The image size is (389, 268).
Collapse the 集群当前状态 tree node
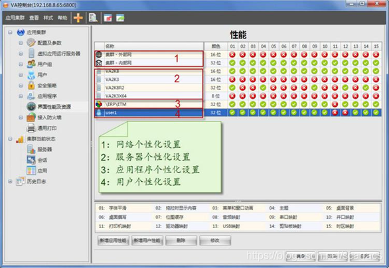click(x=10, y=139)
